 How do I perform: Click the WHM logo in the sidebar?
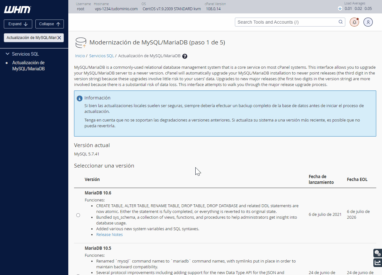[18, 10]
